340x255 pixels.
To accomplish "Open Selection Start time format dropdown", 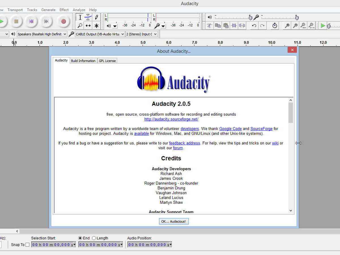I will point(75,245).
